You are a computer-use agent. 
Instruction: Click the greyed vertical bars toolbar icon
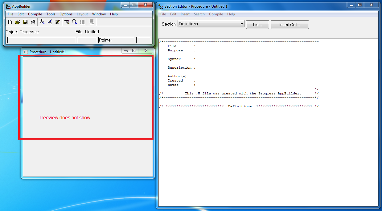pos(82,22)
